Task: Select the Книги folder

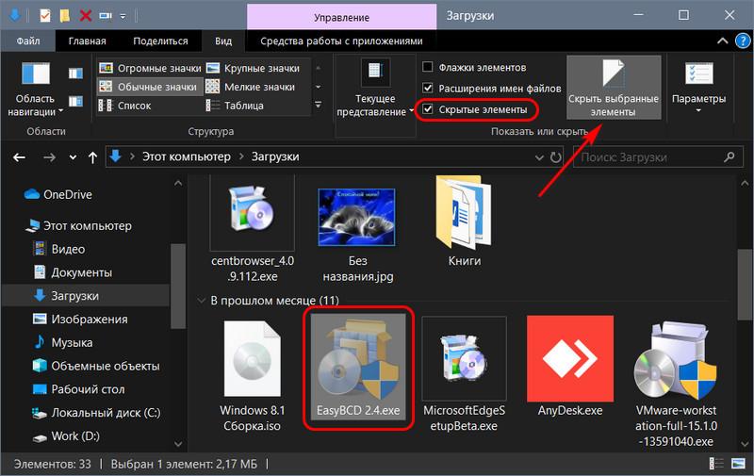Action: point(464,223)
